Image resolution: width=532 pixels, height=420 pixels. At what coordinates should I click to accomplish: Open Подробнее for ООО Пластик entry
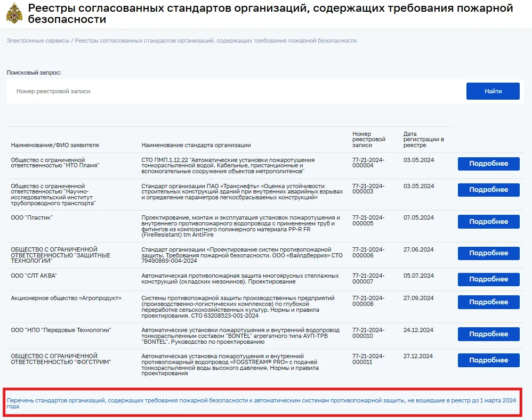[x=489, y=222]
